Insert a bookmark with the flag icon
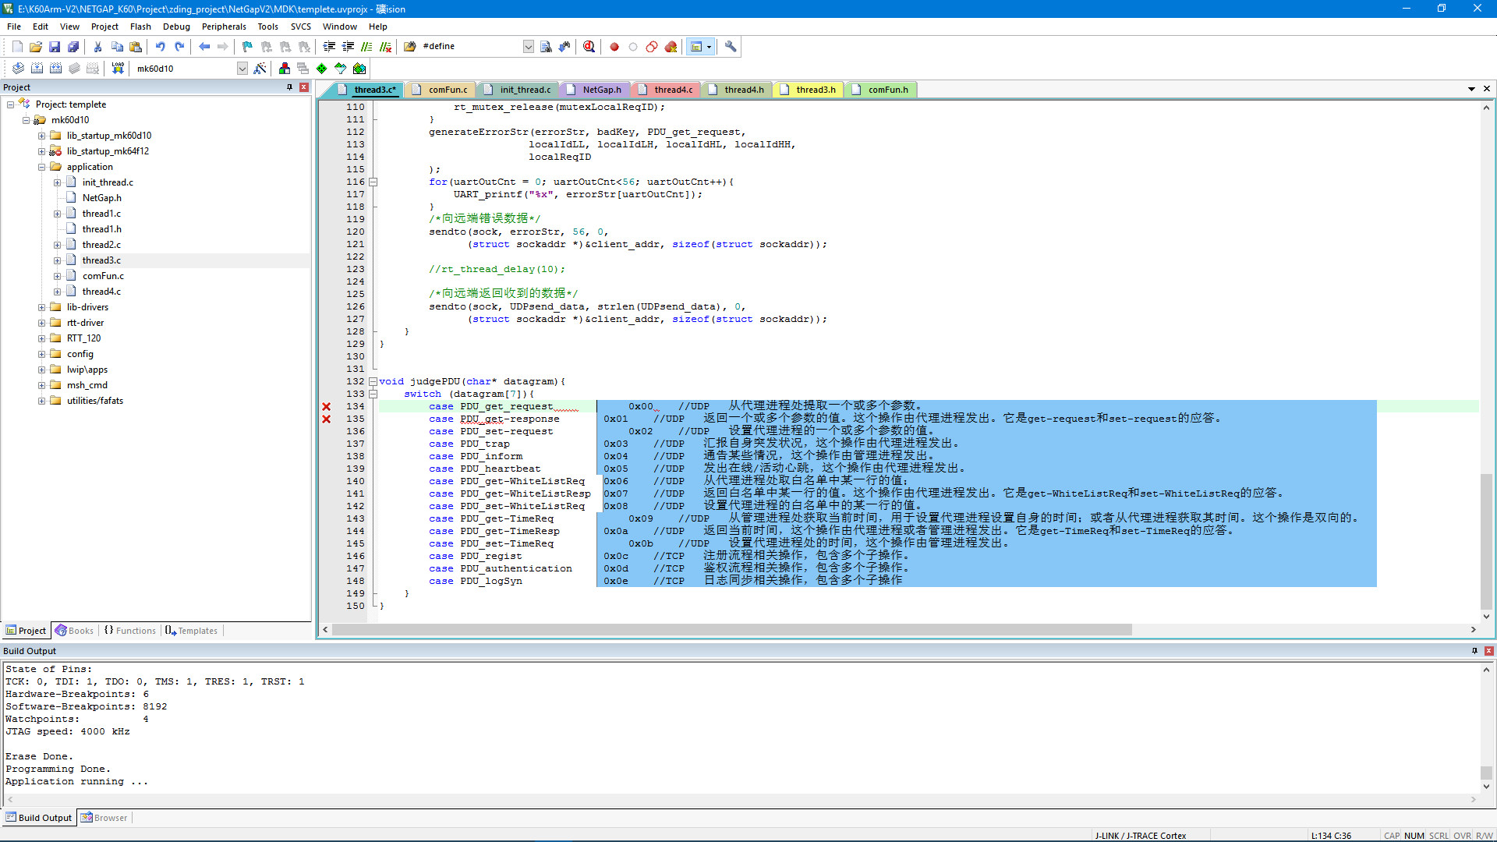Screen dimensions: 1497x842 click(247, 47)
